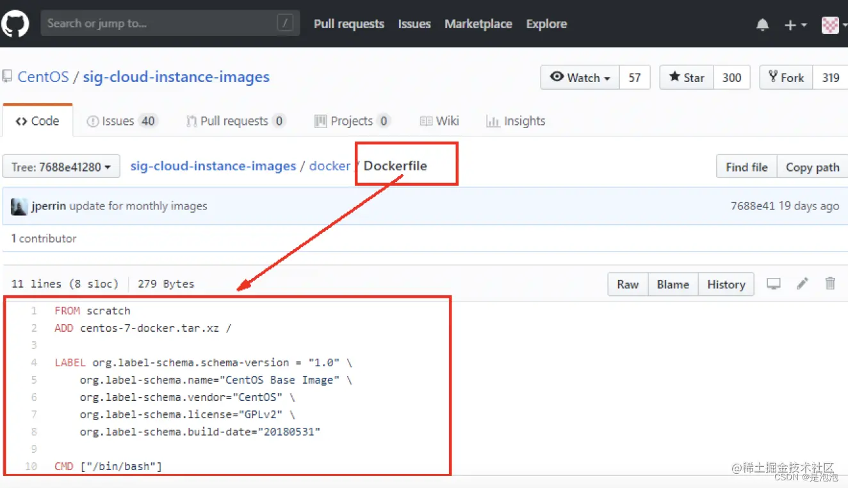Click the Copy path button
848x488 pixels.
812,167
